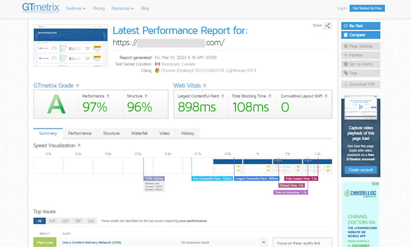411x247 pixels.
Task: Click the A grade letter
Action: coord(56,104)
